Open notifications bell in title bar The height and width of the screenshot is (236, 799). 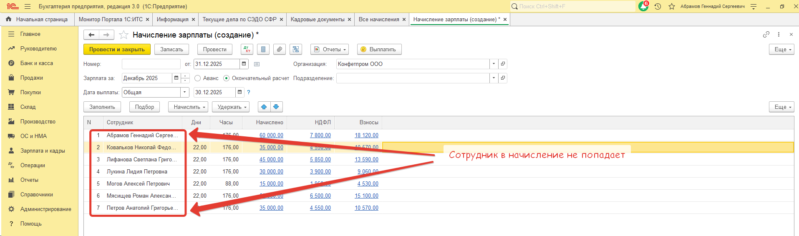pyautogui.click(x=643, y=7)
